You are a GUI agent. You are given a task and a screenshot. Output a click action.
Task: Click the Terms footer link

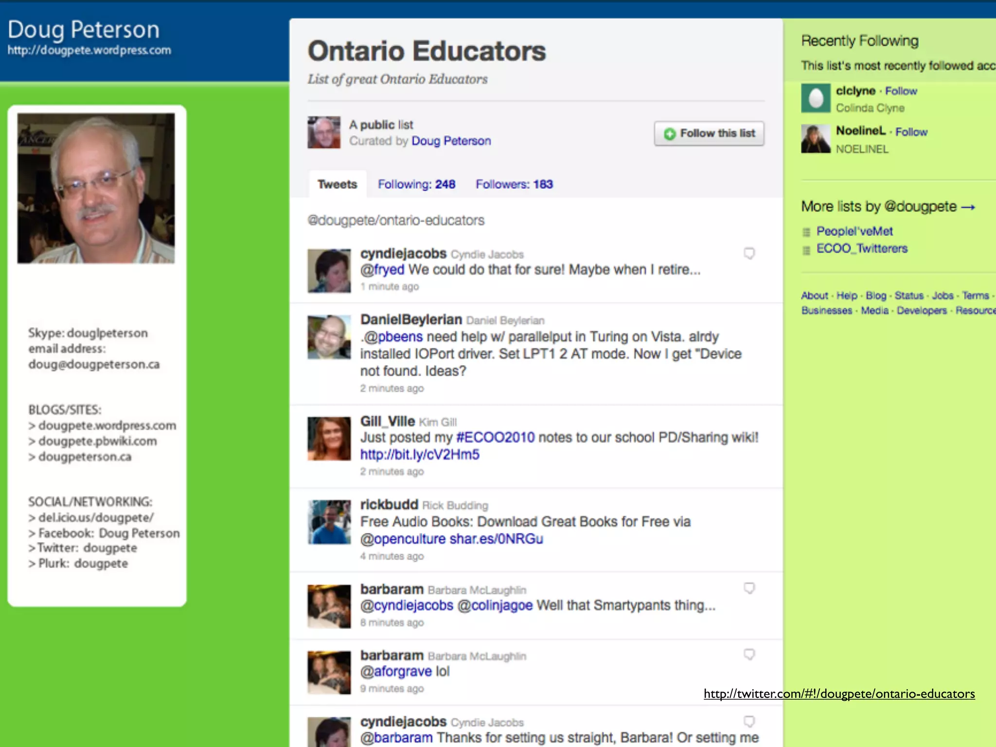pyautogui.click(x=976, y=296)
